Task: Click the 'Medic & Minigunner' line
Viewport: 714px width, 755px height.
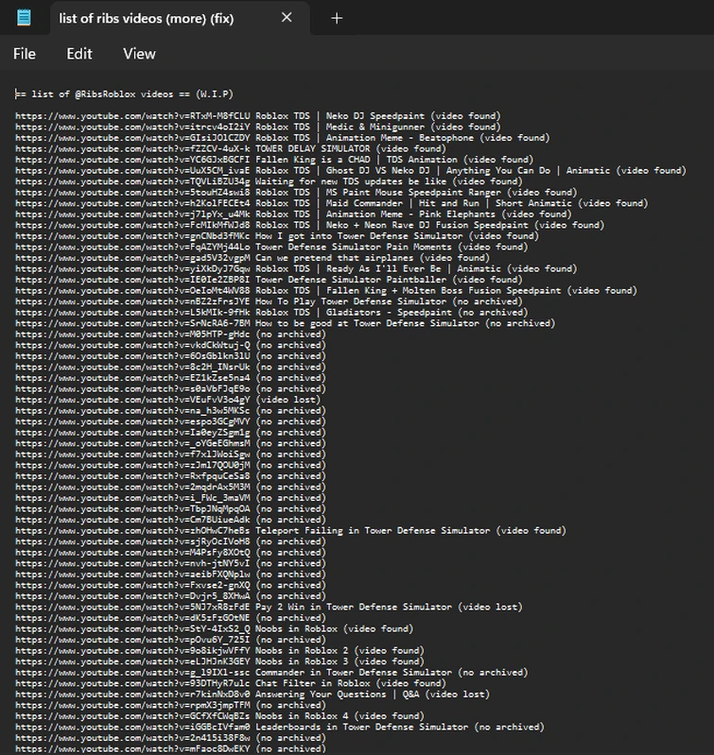Action: (x=258, y=127)
